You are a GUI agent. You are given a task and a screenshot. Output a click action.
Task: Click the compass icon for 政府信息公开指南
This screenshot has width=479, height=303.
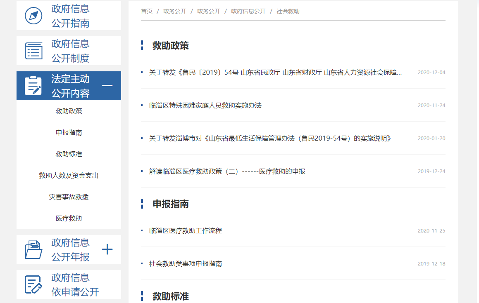33,16
